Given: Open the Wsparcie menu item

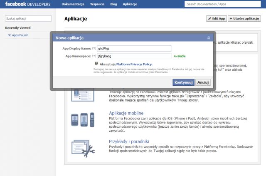Looking at the screenshot, I should point(97,4).
